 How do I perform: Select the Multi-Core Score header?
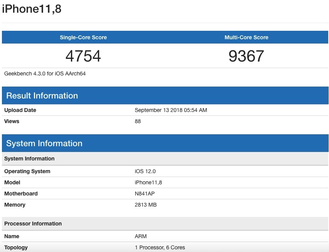(x=246, y=37)
